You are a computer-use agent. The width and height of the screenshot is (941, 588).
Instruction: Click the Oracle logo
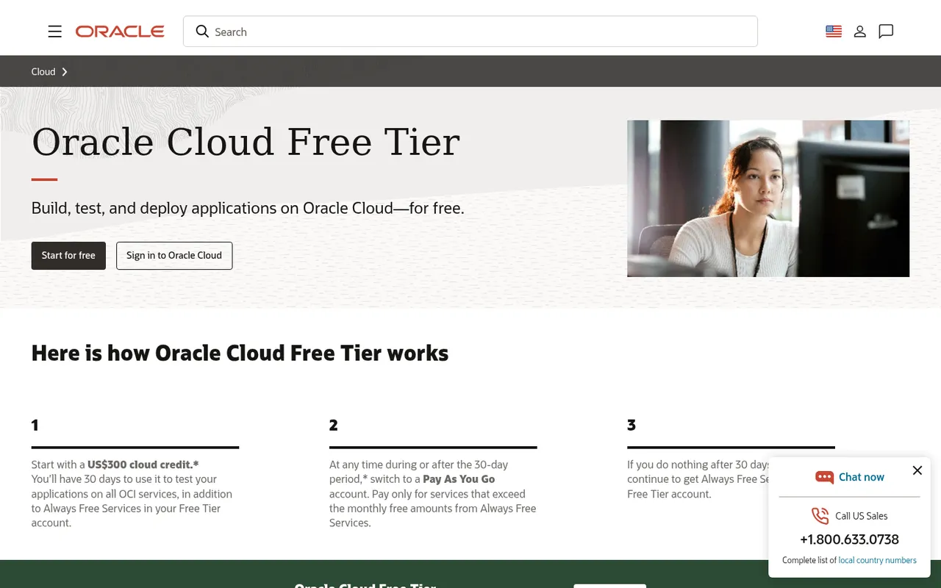tap(120, 32)
